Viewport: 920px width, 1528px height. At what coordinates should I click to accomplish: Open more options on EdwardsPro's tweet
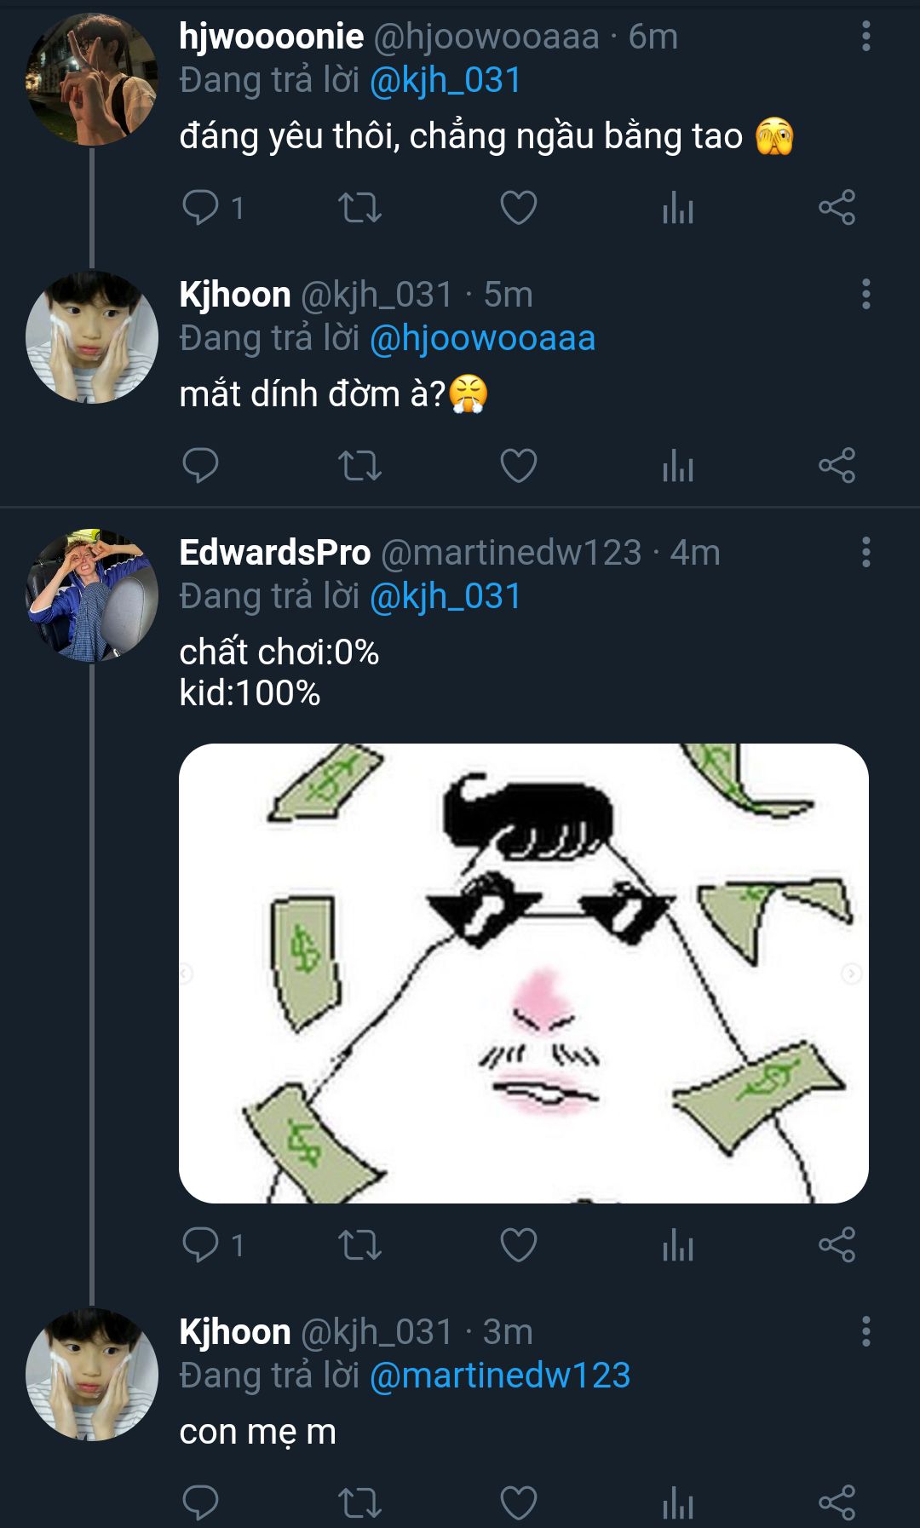coord(865,553)
